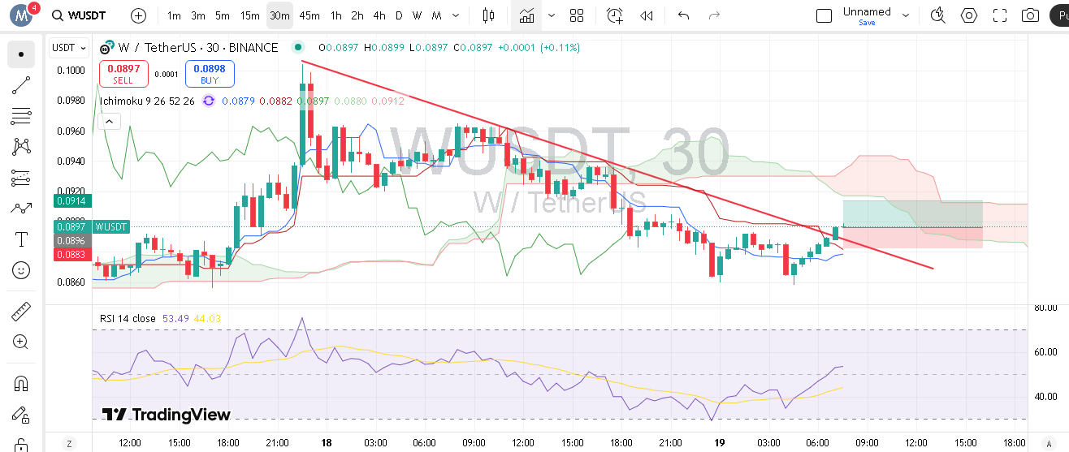The image size is (1069, 452).
Task: Expand the indicators favorites dropdown arrow
Action: click(x=552, y=15)
